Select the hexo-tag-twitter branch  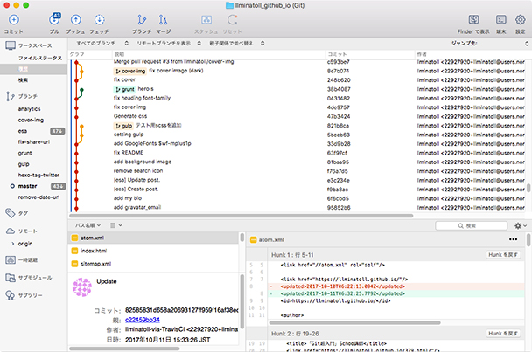pos(38,176)
